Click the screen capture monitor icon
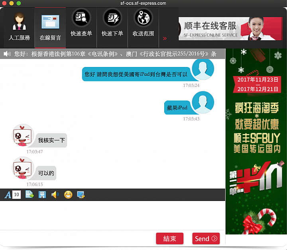 click(x=81, y=195)
